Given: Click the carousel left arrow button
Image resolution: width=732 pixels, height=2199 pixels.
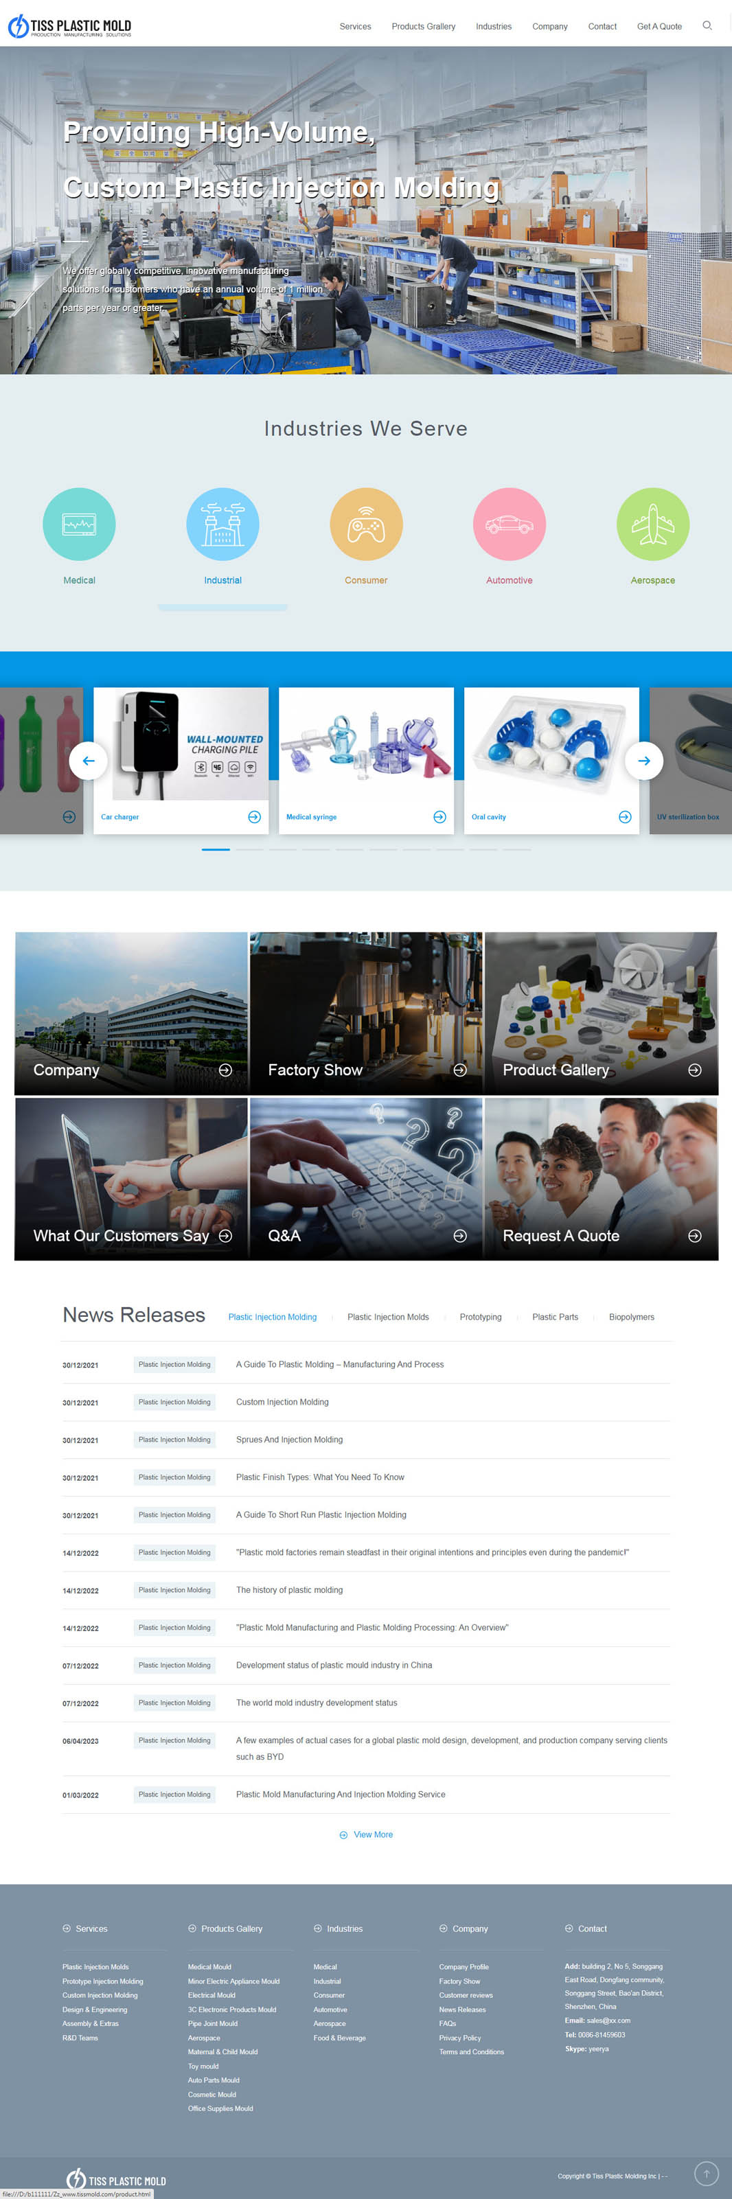Looking at the screenshot, I should (88, 761).
